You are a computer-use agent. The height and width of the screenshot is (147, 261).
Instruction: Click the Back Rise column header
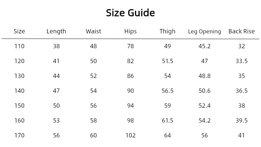[241, 31]
